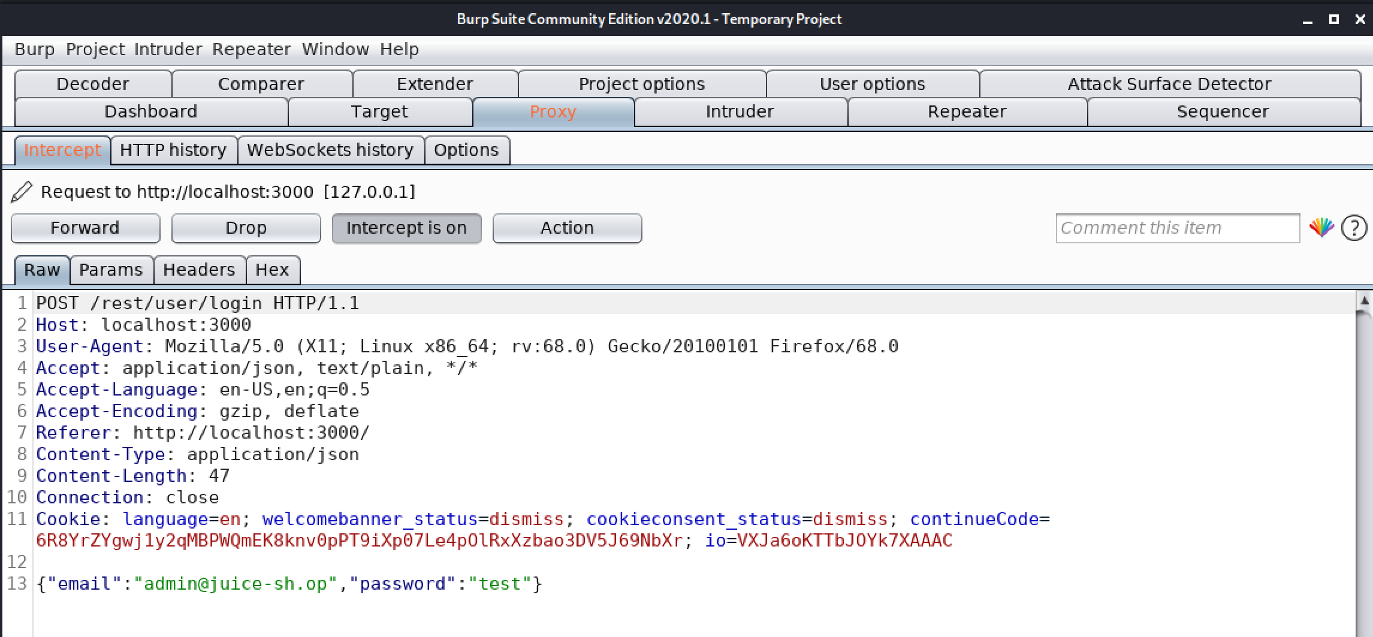Open the Project menu
1373x637 pixels.
point(95,49)
